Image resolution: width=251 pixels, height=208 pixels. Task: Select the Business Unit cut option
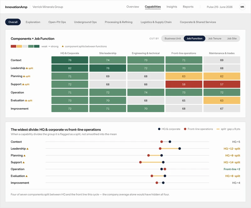pyautogui.click(x=173, y=39)
